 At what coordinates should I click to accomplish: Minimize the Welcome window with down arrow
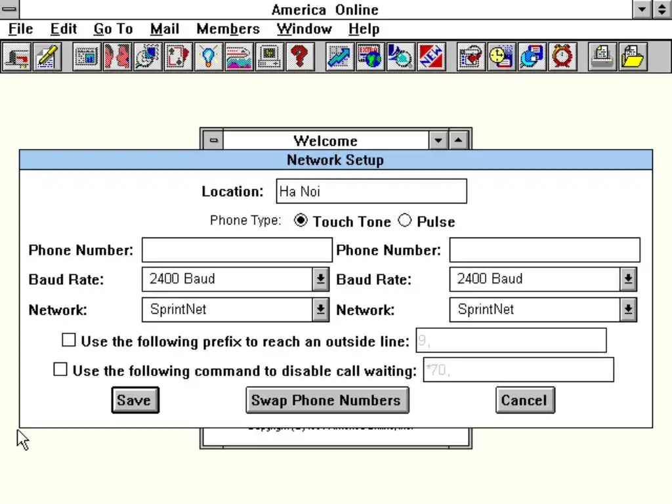click(438, 140)
